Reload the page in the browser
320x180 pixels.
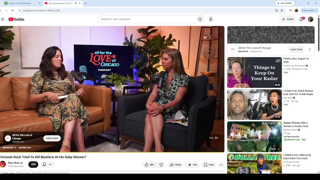click(12, 10)
